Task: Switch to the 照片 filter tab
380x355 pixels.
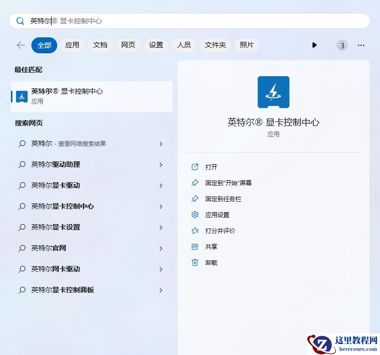Action: [247, 45]
